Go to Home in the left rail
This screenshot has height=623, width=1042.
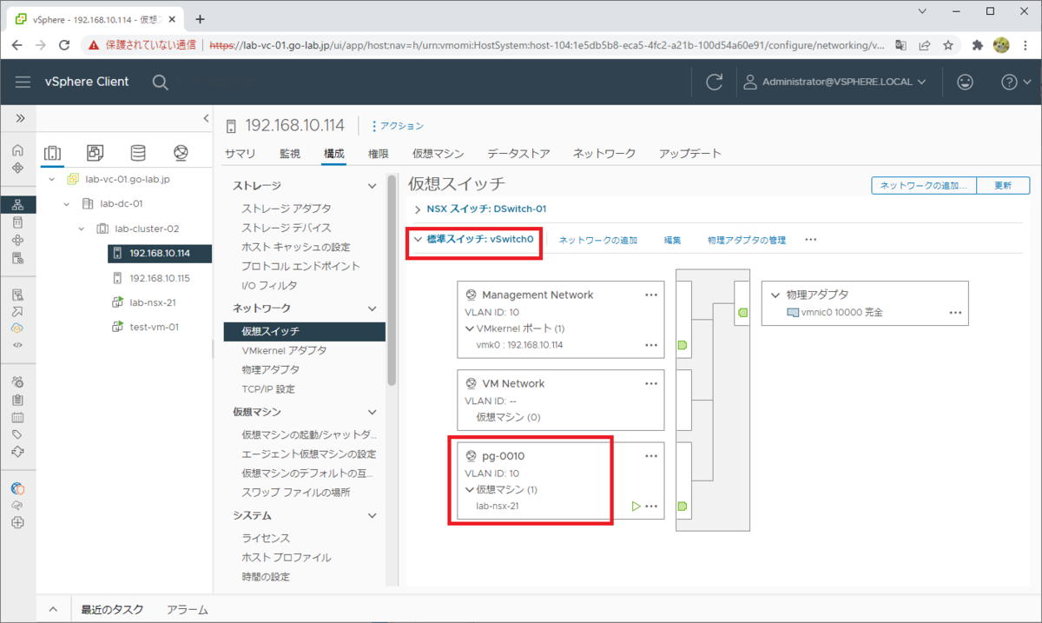point(18,150)
